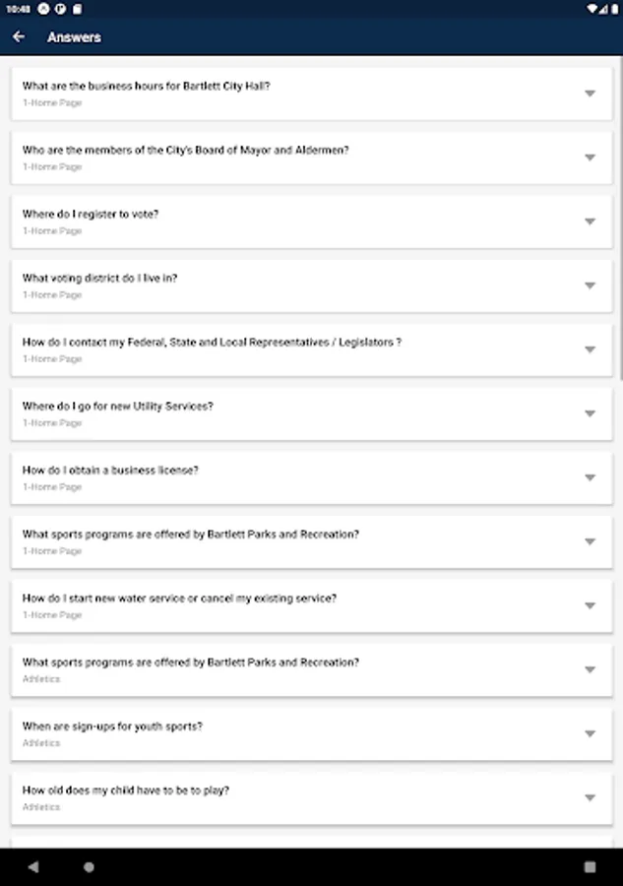Screen dimensions: 623x886
Task: Open 'What sports programs' question under 1-Home Page
Action: (x=191, y=536)
